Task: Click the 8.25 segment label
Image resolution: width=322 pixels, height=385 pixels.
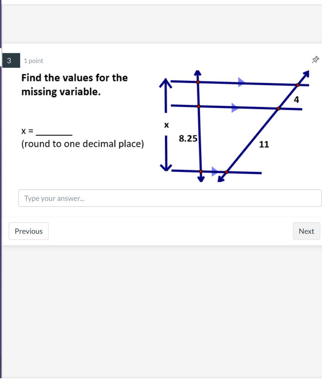Action: coord(188,139)
